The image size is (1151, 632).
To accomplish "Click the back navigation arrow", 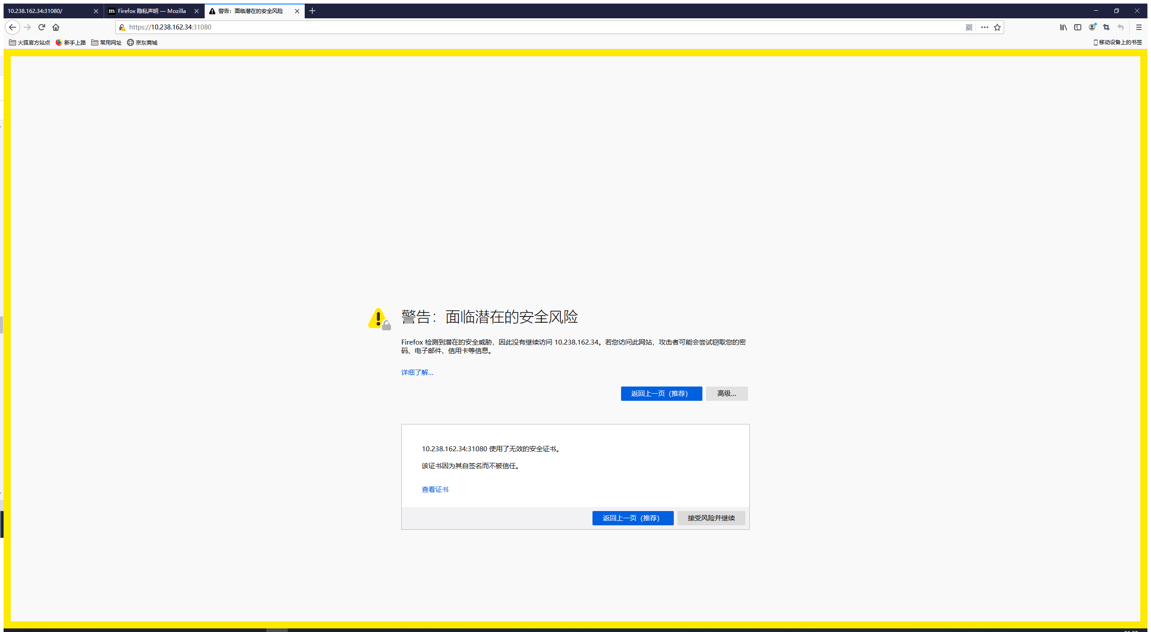I will click(x=12, y=27).
